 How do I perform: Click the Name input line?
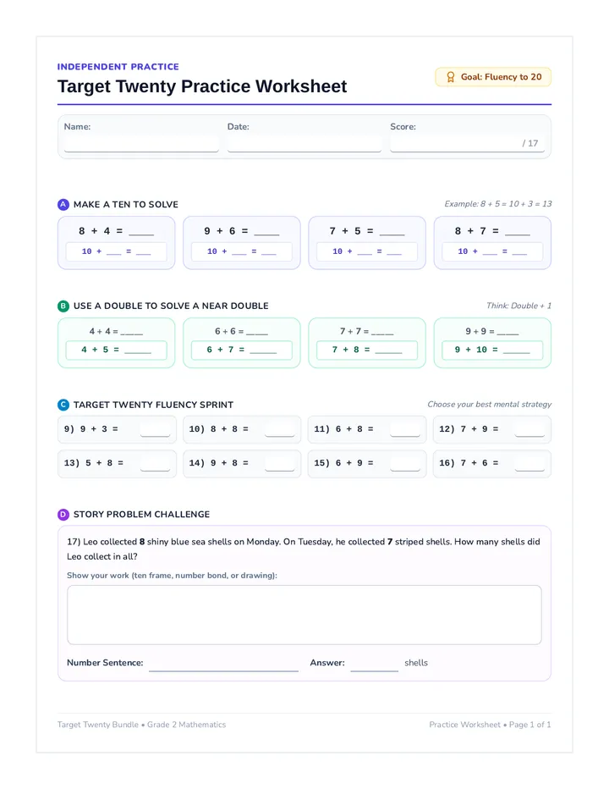[x=141, y=143]
